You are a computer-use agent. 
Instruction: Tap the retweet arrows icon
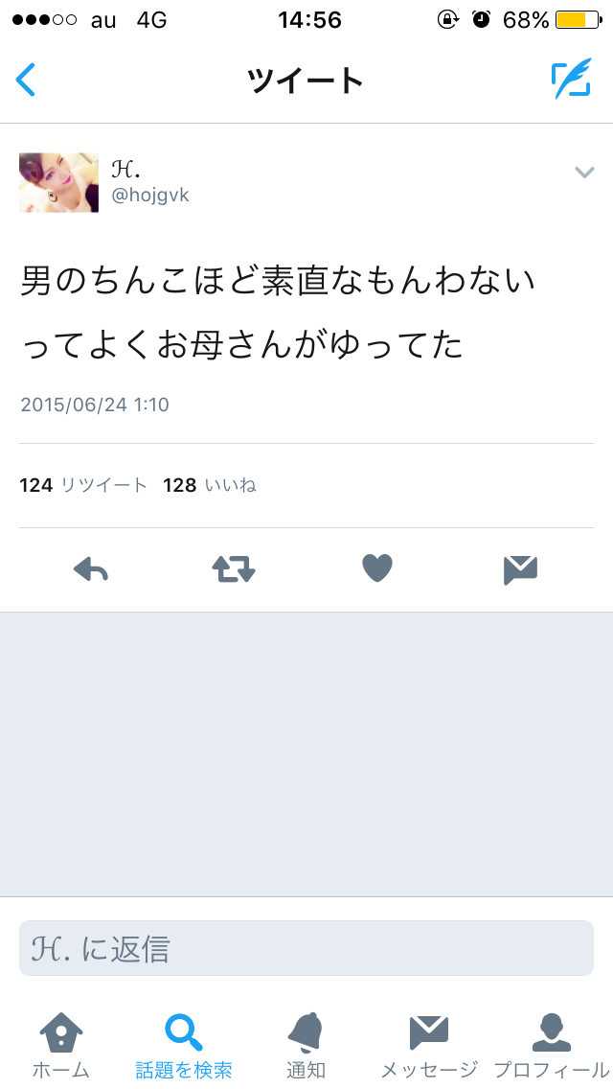[x=234, y=568]
